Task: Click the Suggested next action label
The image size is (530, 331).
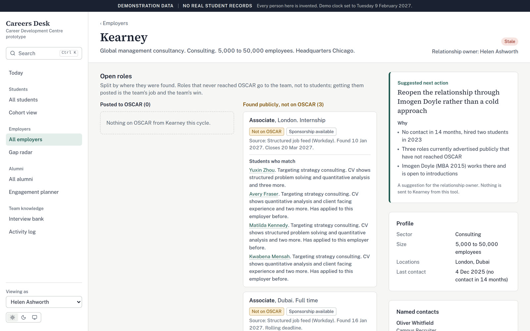Action: click(x=423, y=83)
